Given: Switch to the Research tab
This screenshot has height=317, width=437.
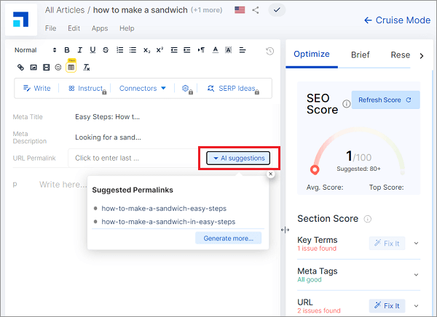Looking at the screenshot, I should [400, 55].
